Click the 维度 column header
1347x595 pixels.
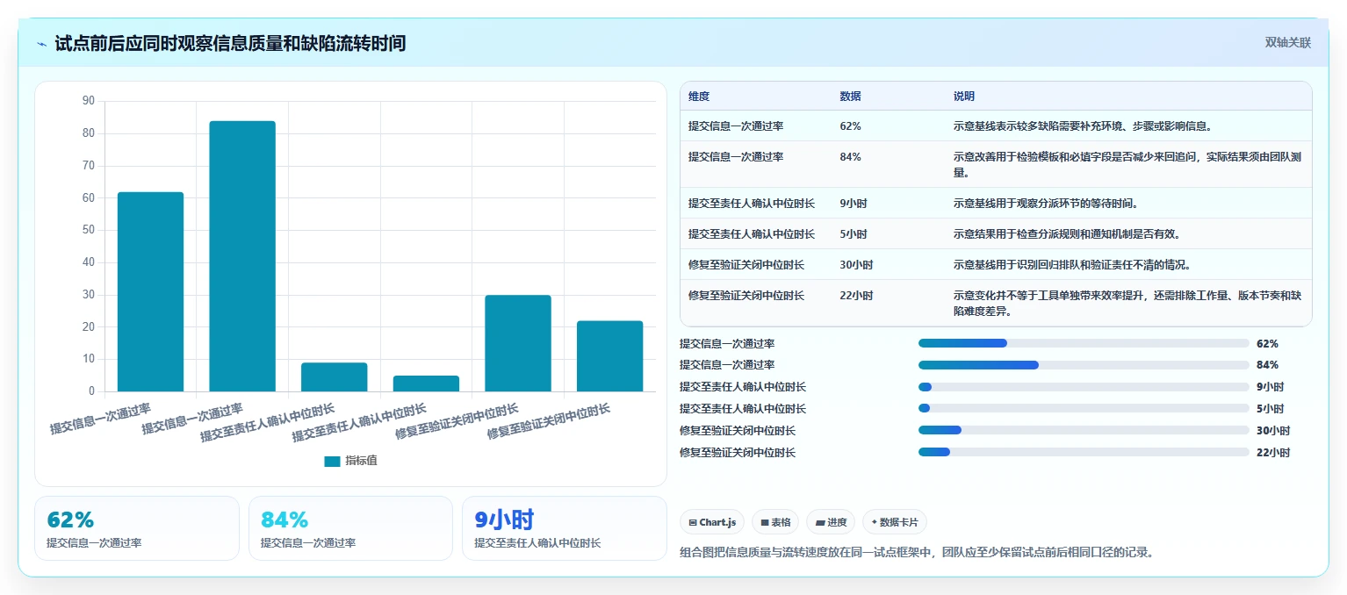coord(699,96)
